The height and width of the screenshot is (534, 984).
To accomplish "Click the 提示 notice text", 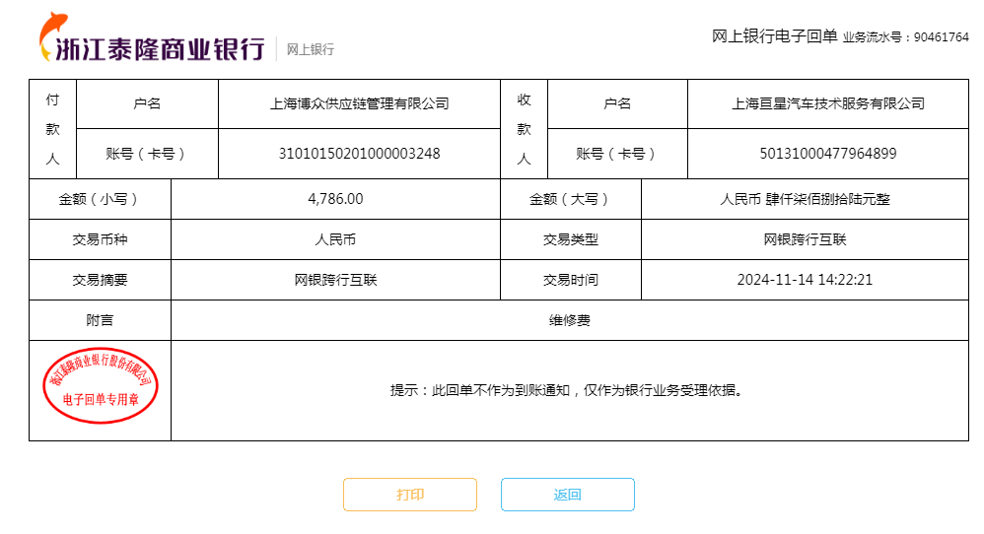I will [566, 390].
